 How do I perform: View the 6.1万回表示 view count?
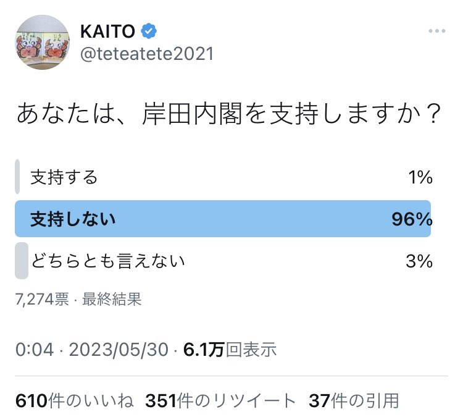[x=230, y=349]
